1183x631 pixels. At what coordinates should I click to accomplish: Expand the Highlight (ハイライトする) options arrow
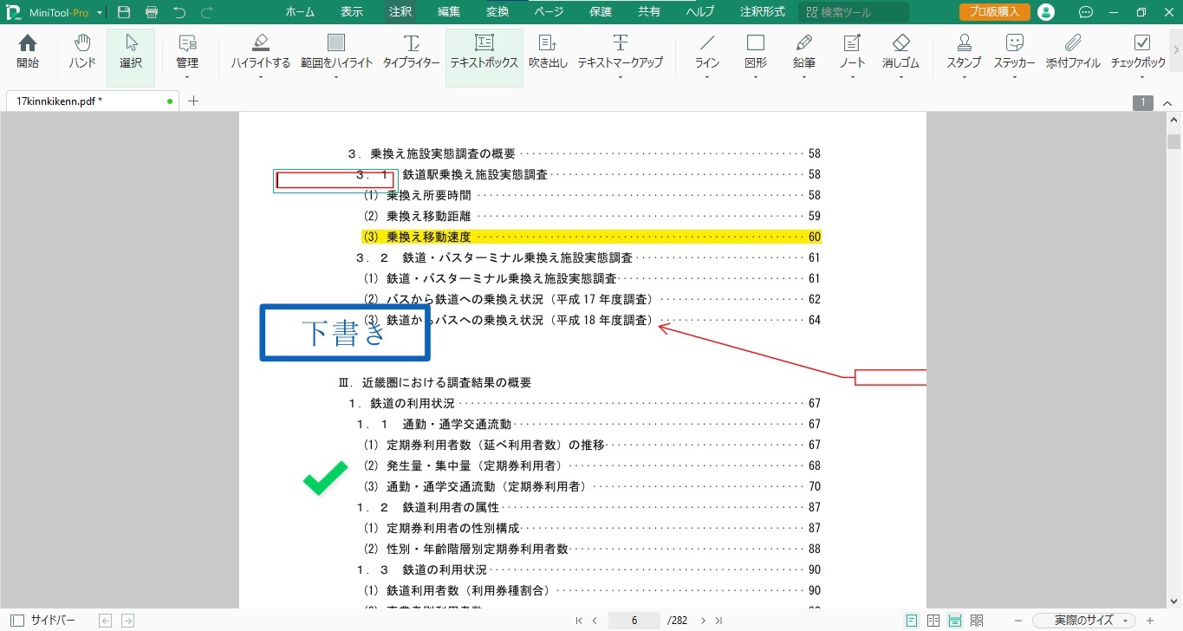tap(260, 77)
